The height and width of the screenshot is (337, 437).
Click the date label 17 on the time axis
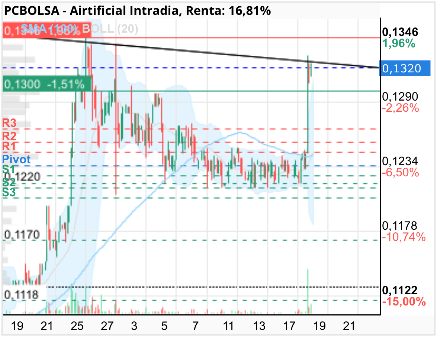(x=289, y=326)
